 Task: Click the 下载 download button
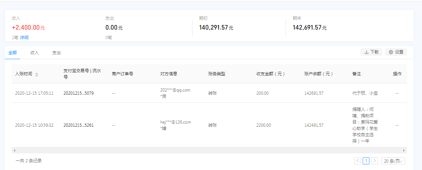point(372,52)
